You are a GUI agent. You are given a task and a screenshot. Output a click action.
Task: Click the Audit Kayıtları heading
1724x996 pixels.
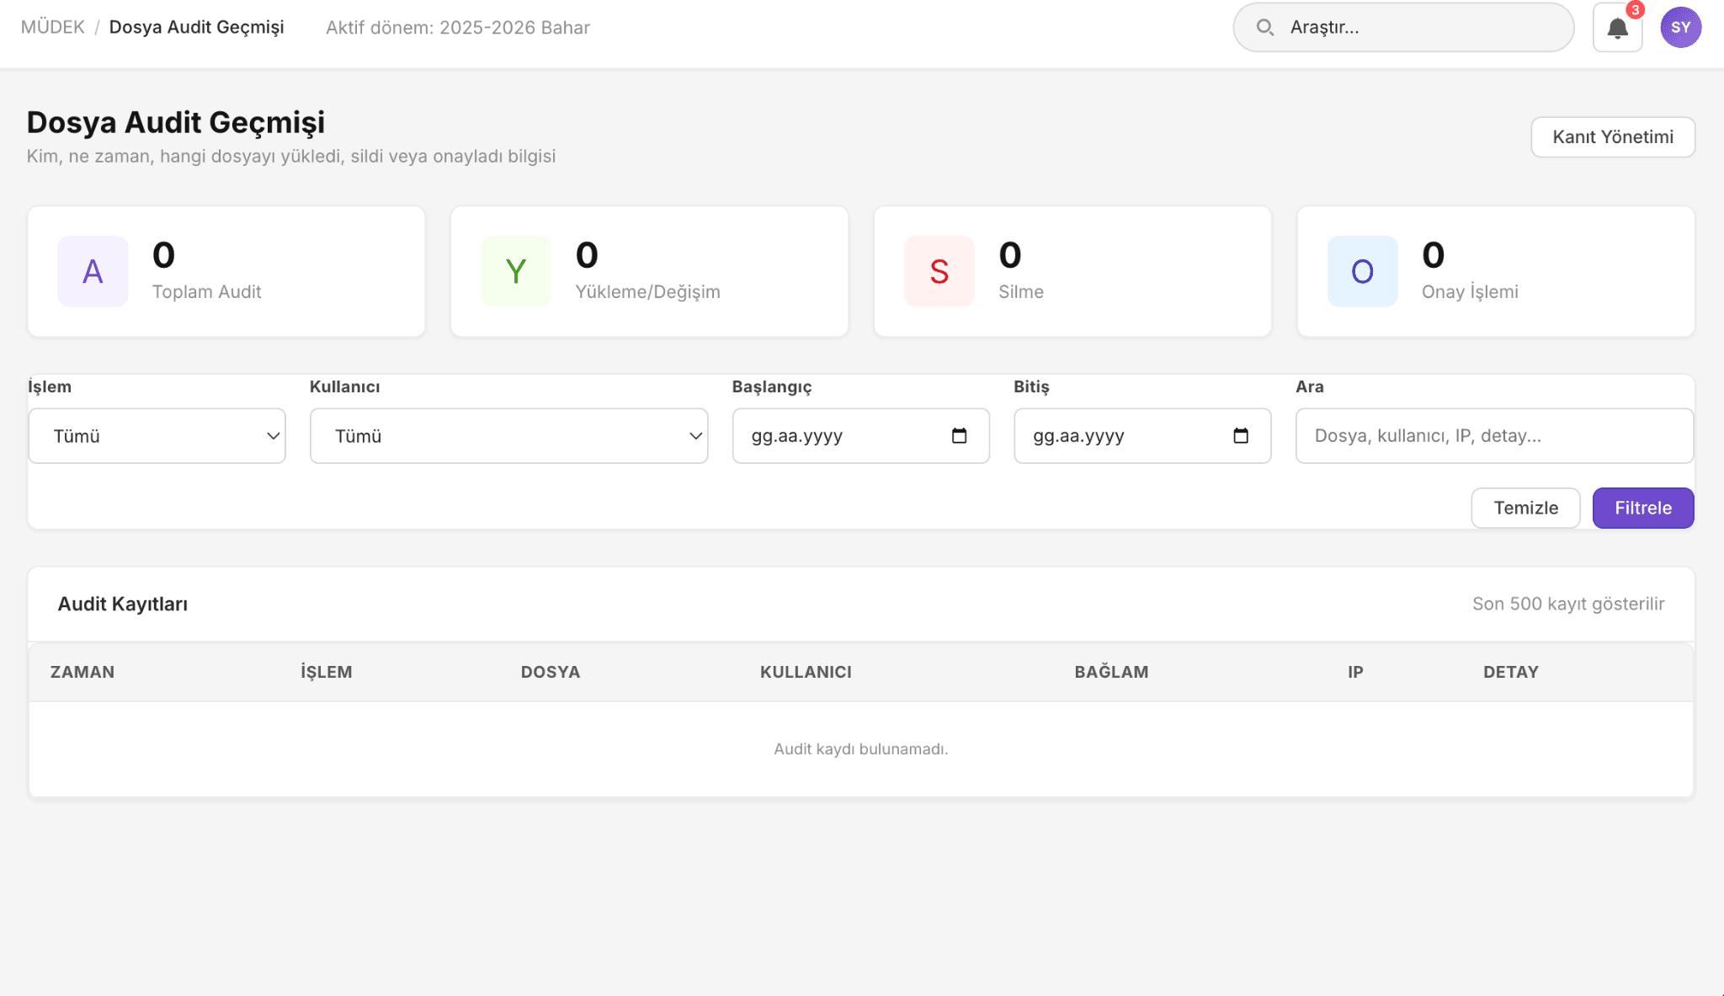tap(123, 604)
